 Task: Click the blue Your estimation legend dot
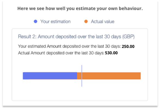coord(36,21)
